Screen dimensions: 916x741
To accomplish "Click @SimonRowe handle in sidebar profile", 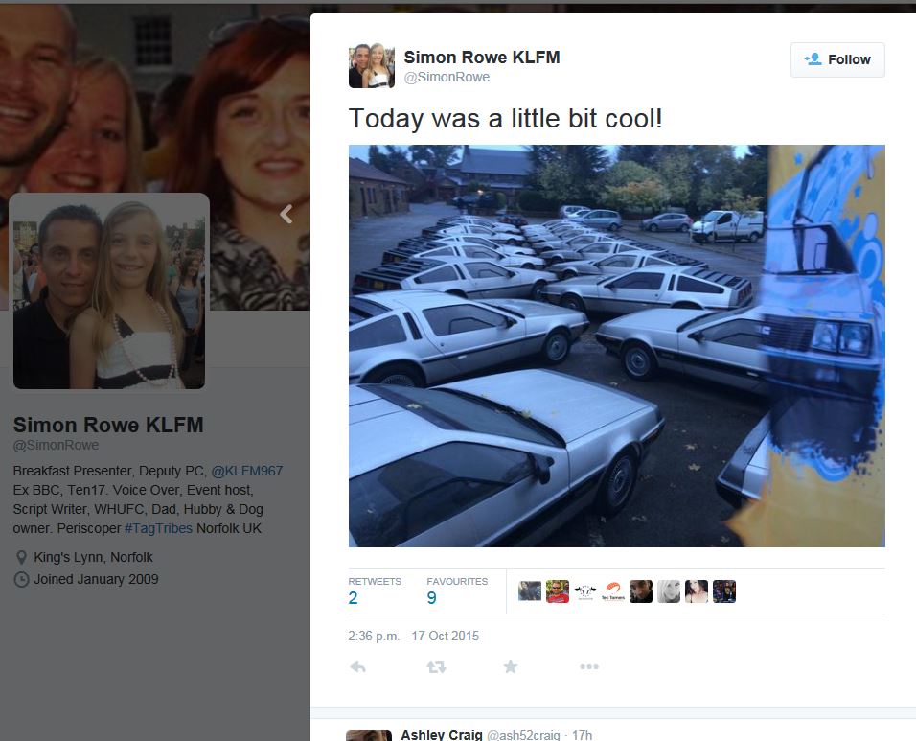I will pyautogui.click(x=57, y=446).
